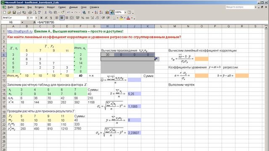Image resolution: width=269 pixels, height=151 pixels.
Task: Open the http://mathprofi.ru hyperlink
Action: point(20,31)
